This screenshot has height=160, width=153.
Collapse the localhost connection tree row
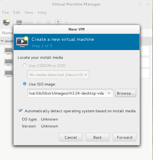click(2, 41)
